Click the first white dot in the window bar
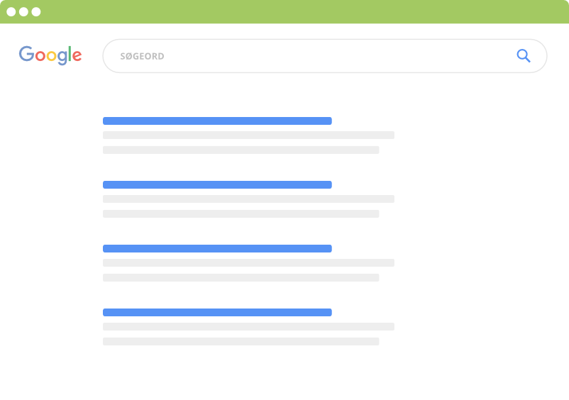Viewport: 569px width, 400px height. [11, 12]
